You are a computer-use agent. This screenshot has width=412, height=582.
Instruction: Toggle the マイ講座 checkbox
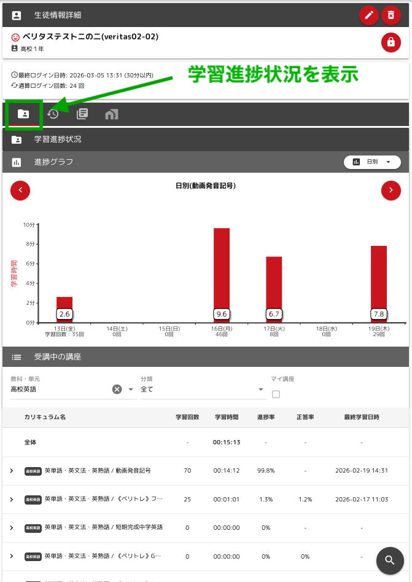(x=276, y=394)
